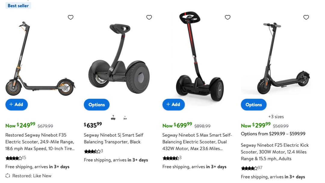Screen dimensions: 325x183
Task: Favorite the Restored Ninebot F35 scooter with heart
Action: click(71, 17)
